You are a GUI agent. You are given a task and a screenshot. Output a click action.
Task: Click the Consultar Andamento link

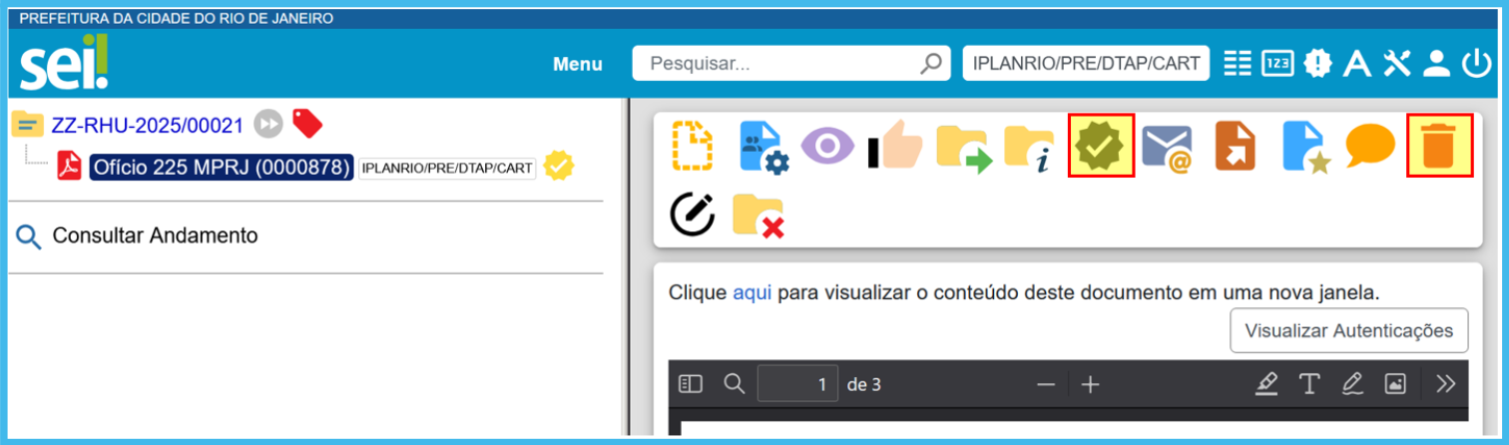click(155, 236)
